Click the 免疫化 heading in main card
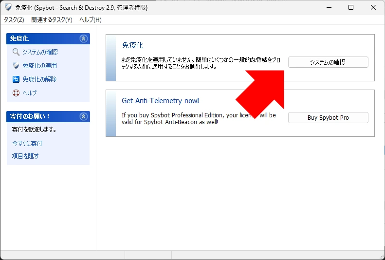The width and height of the screenshot is (385, 260). 132,45
